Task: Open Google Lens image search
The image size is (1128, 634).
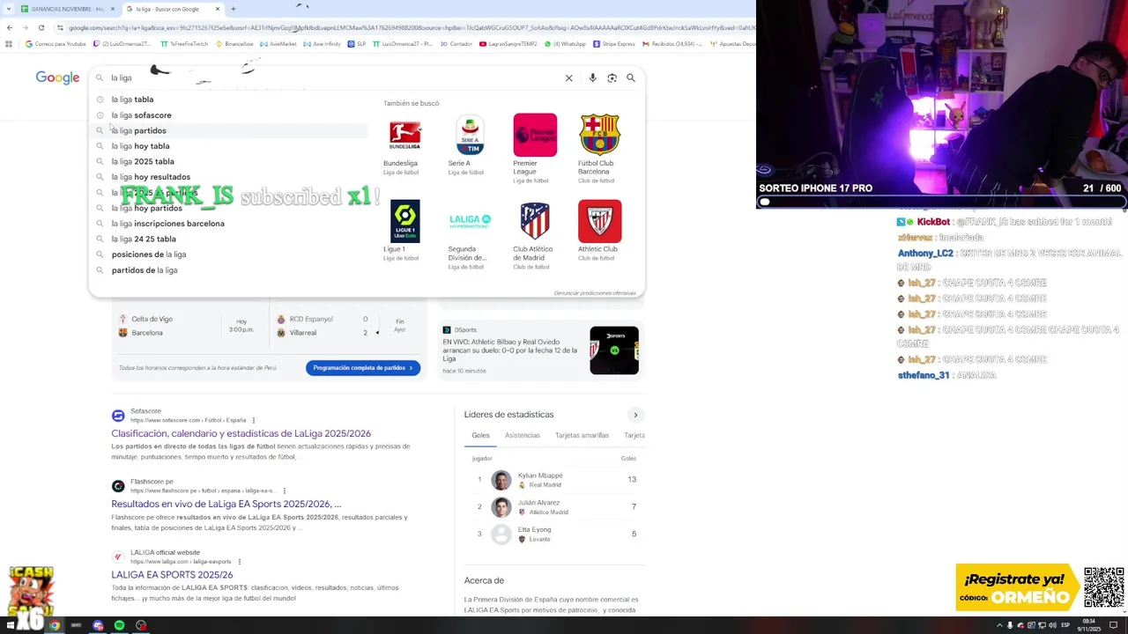Action: [x=612, y=78]
